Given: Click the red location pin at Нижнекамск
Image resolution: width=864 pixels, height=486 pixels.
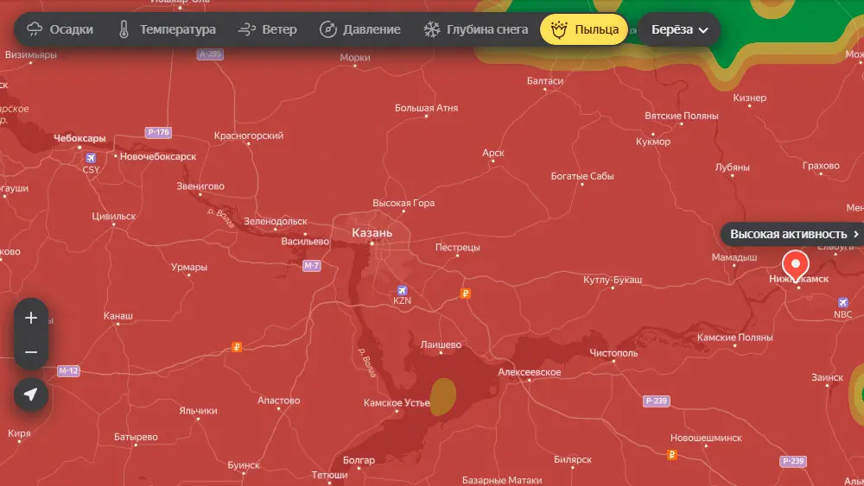Looking at the screenshot, I should coord(795,263).
